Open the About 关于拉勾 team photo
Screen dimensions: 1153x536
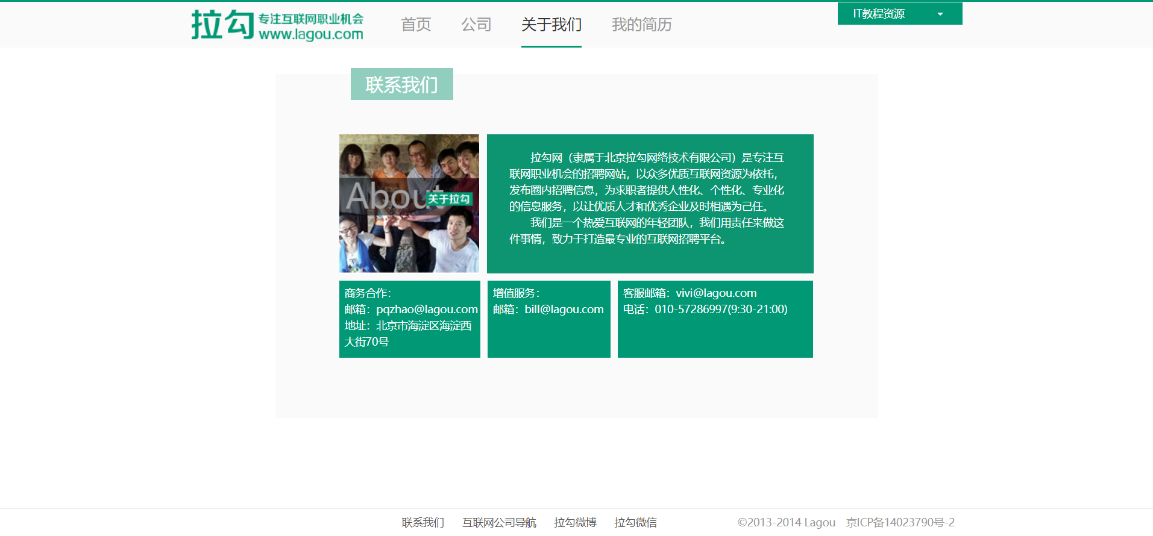(409, 204)
